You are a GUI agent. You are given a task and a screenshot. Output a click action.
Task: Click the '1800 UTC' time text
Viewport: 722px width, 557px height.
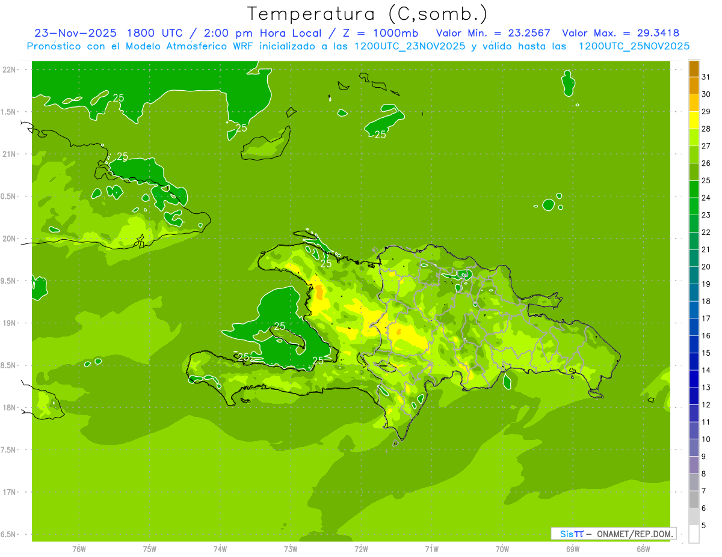[157, 33]
